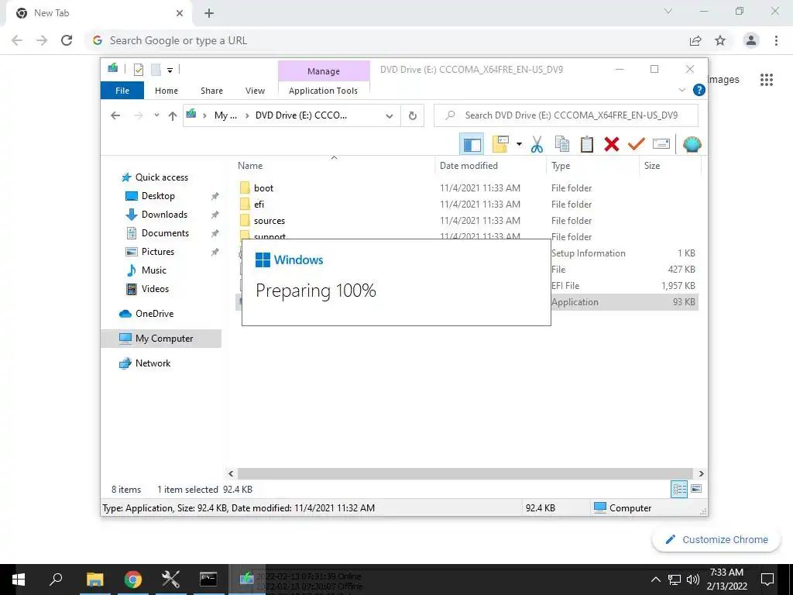This screenshot has width=793, height=595.
Task: Click the Paste clipboard icon
Action: pos(587,144)
